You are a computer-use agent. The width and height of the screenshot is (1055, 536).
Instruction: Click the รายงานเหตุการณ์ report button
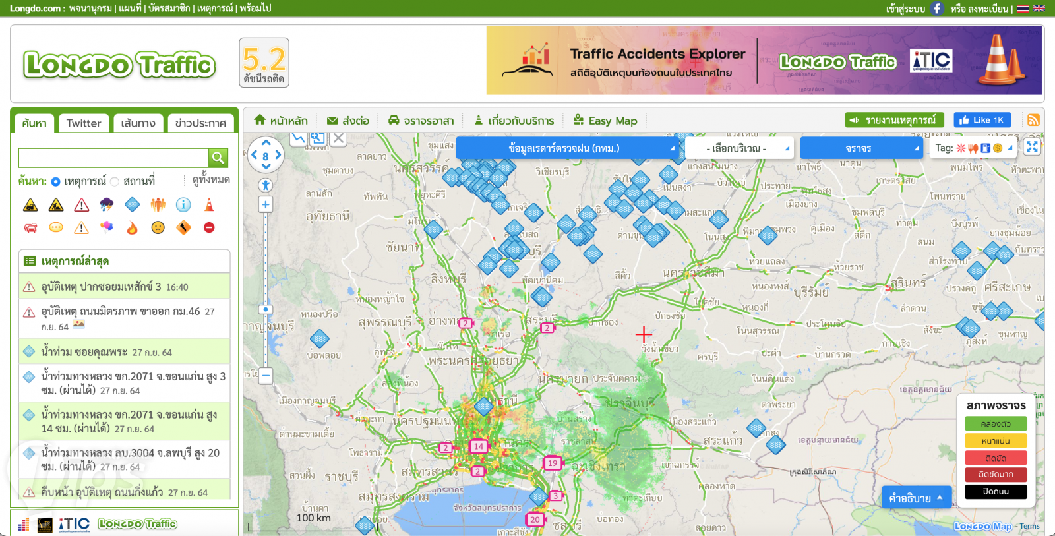pyautogui.click(x=894, y=120)
